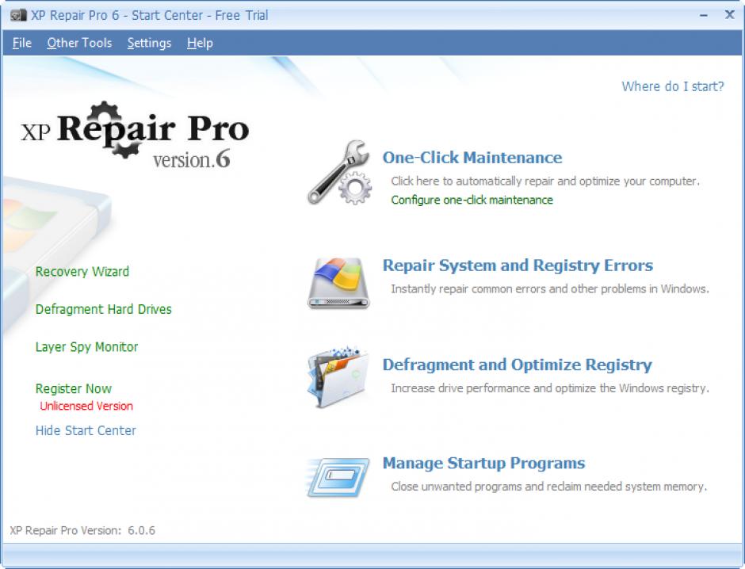Click 'Instantly repair common errors' description
Image resolution: width=745 pixels, height=569 pixels.
pyautogui.click(x=550, y=288)
